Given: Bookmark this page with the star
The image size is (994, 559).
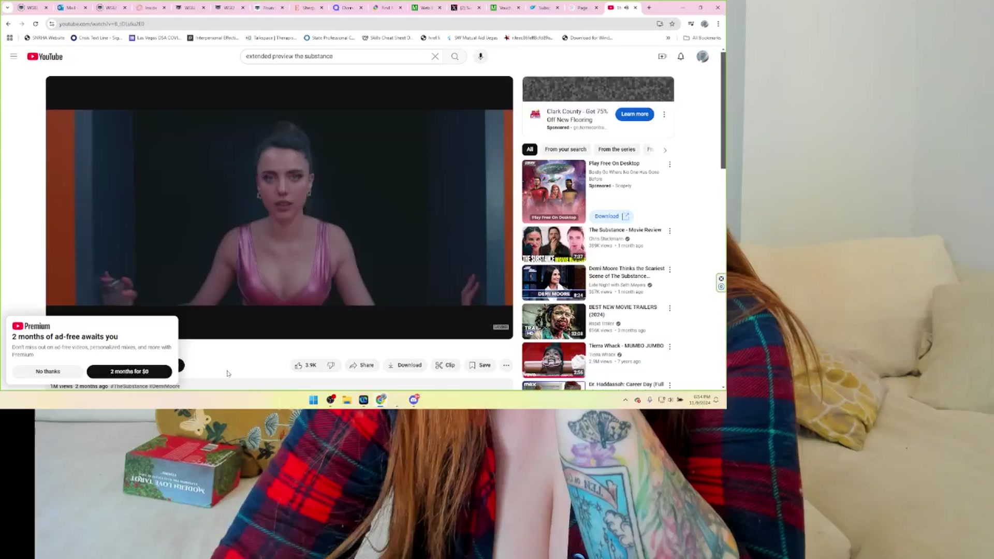Looking at the screenshot, I should pyautogui.click(x=672, y=24).
